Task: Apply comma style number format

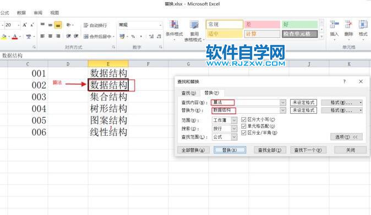Action: point(141,36)
